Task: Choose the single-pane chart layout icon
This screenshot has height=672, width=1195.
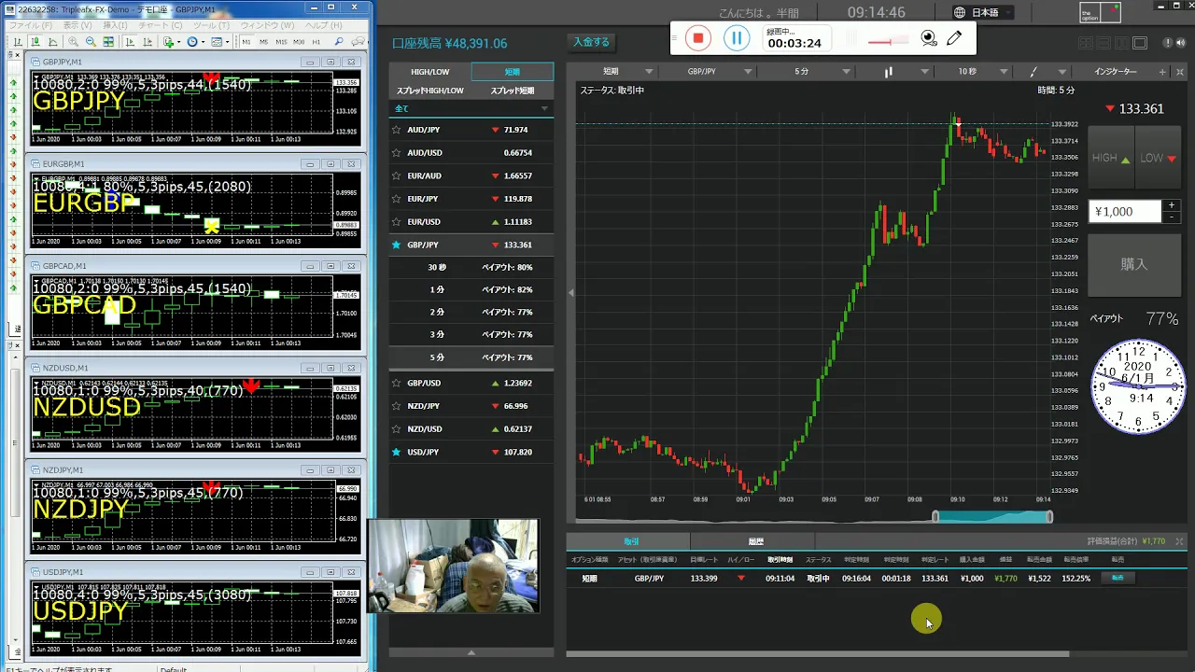Action: coord(1140,43)
